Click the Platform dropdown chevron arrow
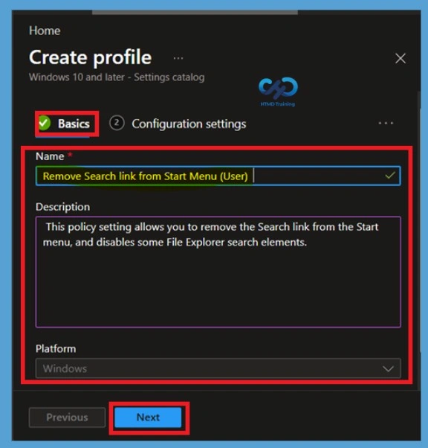 pyautogui.click(x=388, y=368)
